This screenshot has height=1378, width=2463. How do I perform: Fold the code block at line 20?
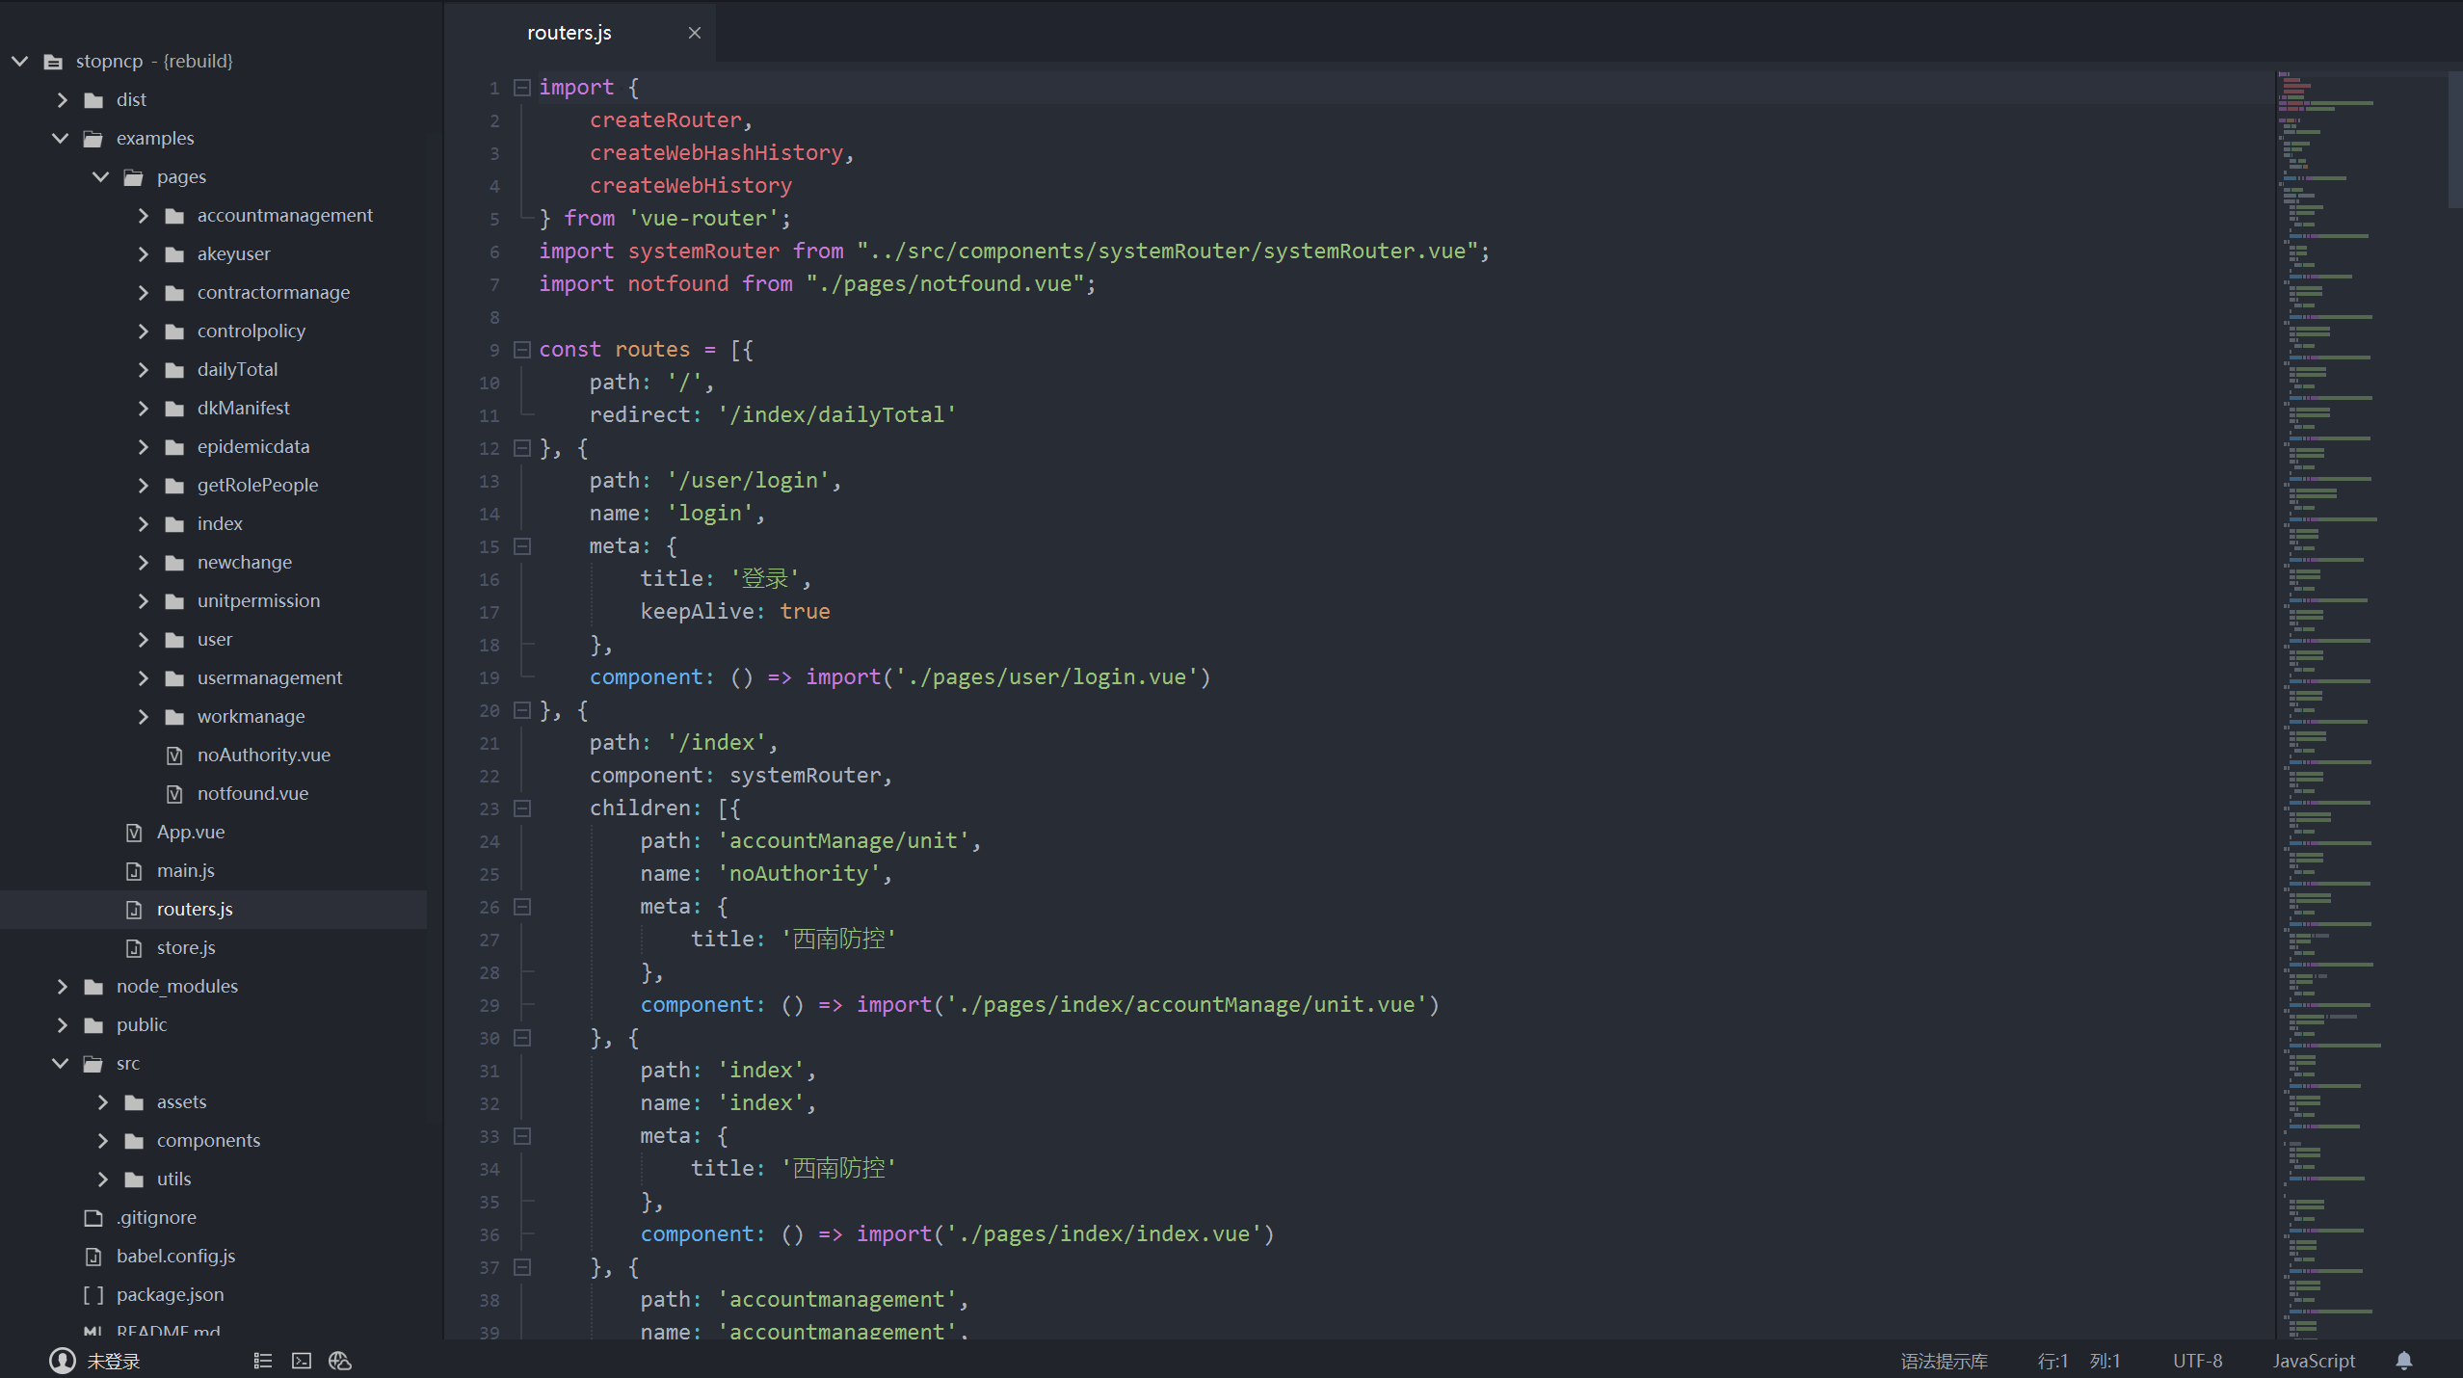[522, 710]
